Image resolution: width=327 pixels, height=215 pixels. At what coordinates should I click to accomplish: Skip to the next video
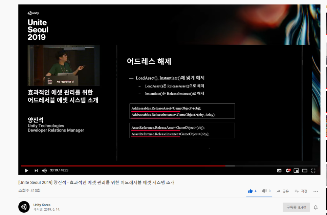click(x=36, y=170)
